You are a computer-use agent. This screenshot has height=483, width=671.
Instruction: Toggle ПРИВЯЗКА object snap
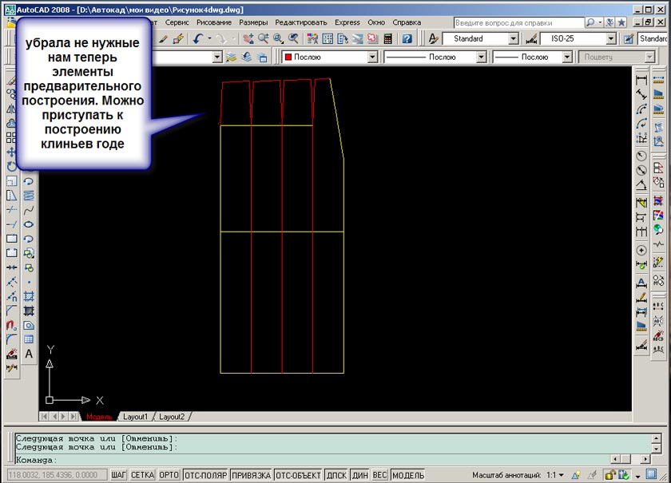pos(252,475)
